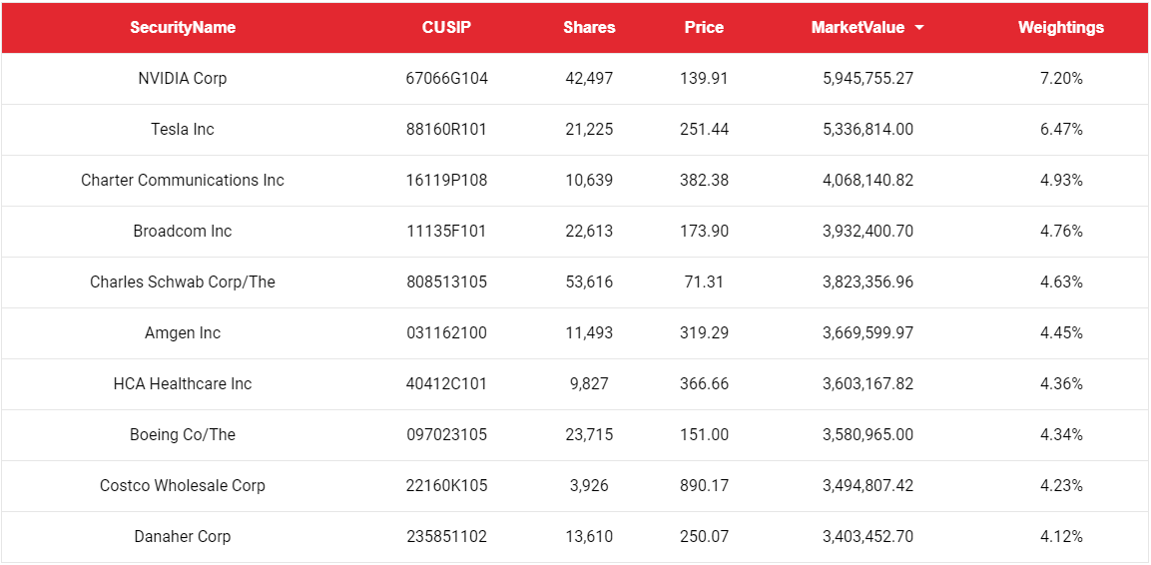Sort by Price column header

click(704, 28)
